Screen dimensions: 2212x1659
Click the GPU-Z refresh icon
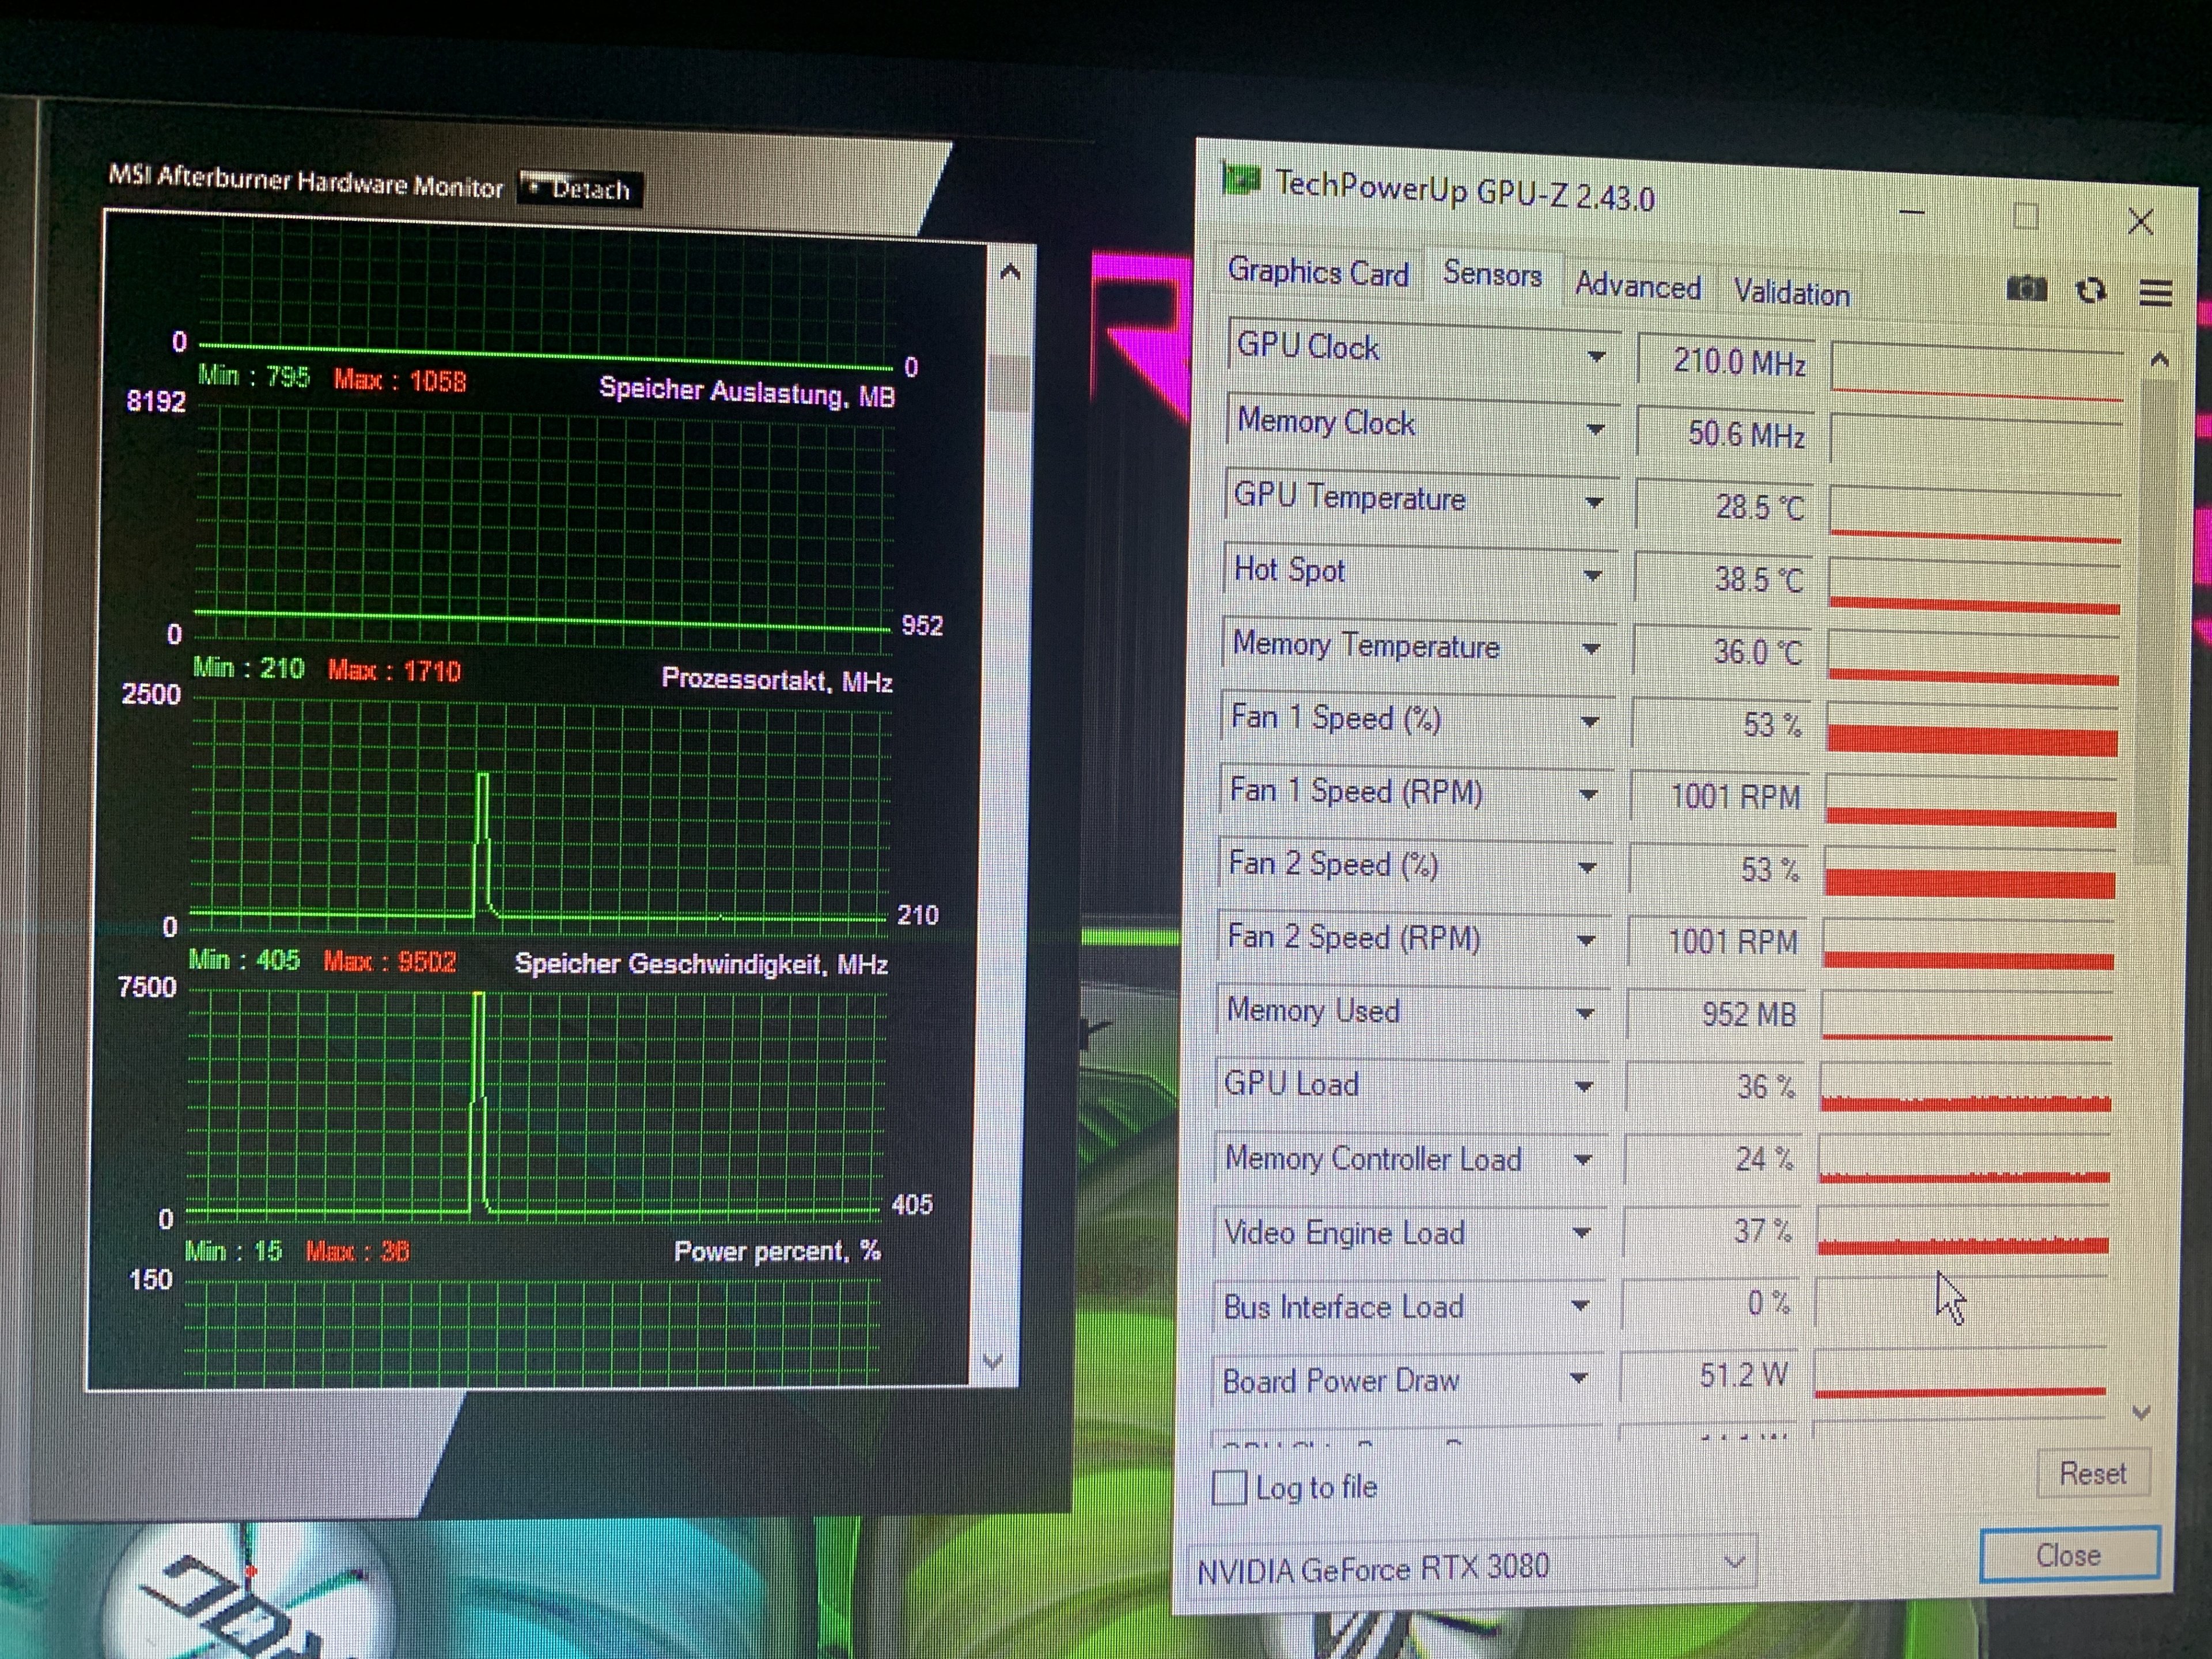coord(2091,291)
